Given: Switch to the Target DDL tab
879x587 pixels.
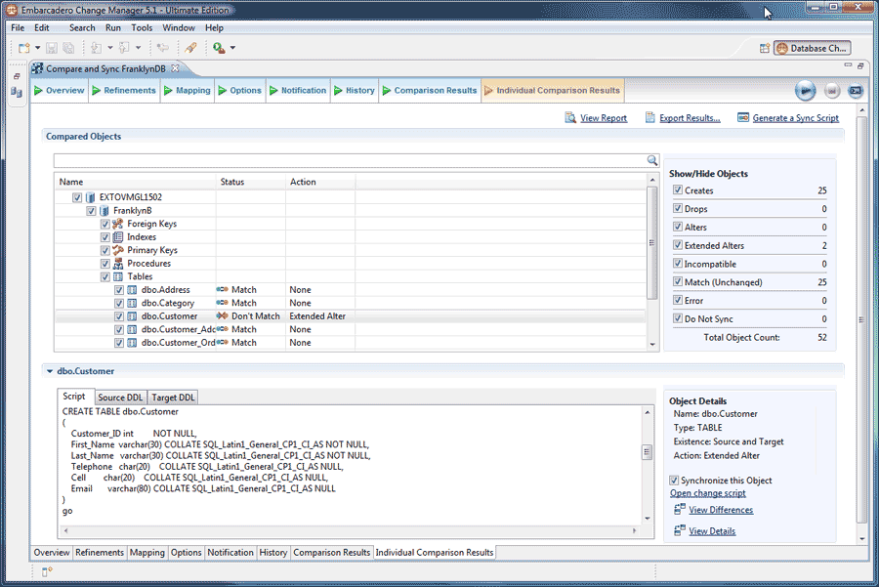Looking at the screenshot, I should [173, 398].
